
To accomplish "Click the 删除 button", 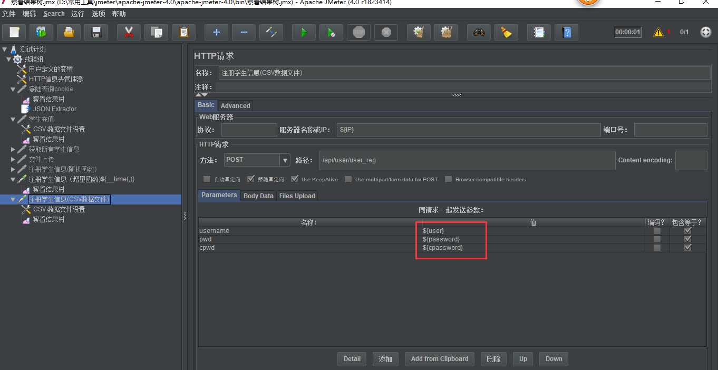I will point(493,359).
